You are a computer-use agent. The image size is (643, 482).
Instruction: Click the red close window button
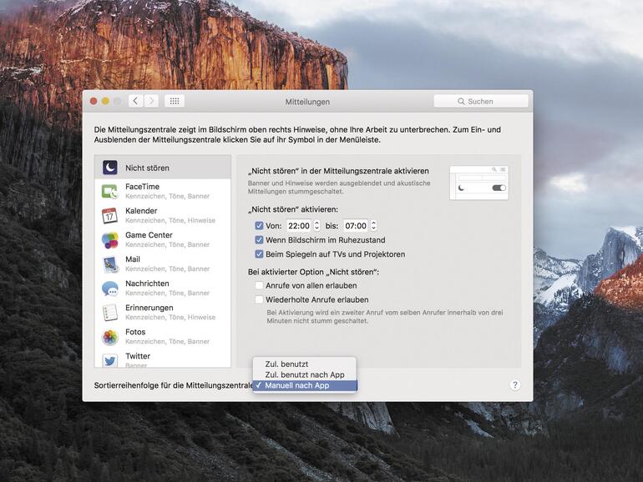(x=94, y=101)
